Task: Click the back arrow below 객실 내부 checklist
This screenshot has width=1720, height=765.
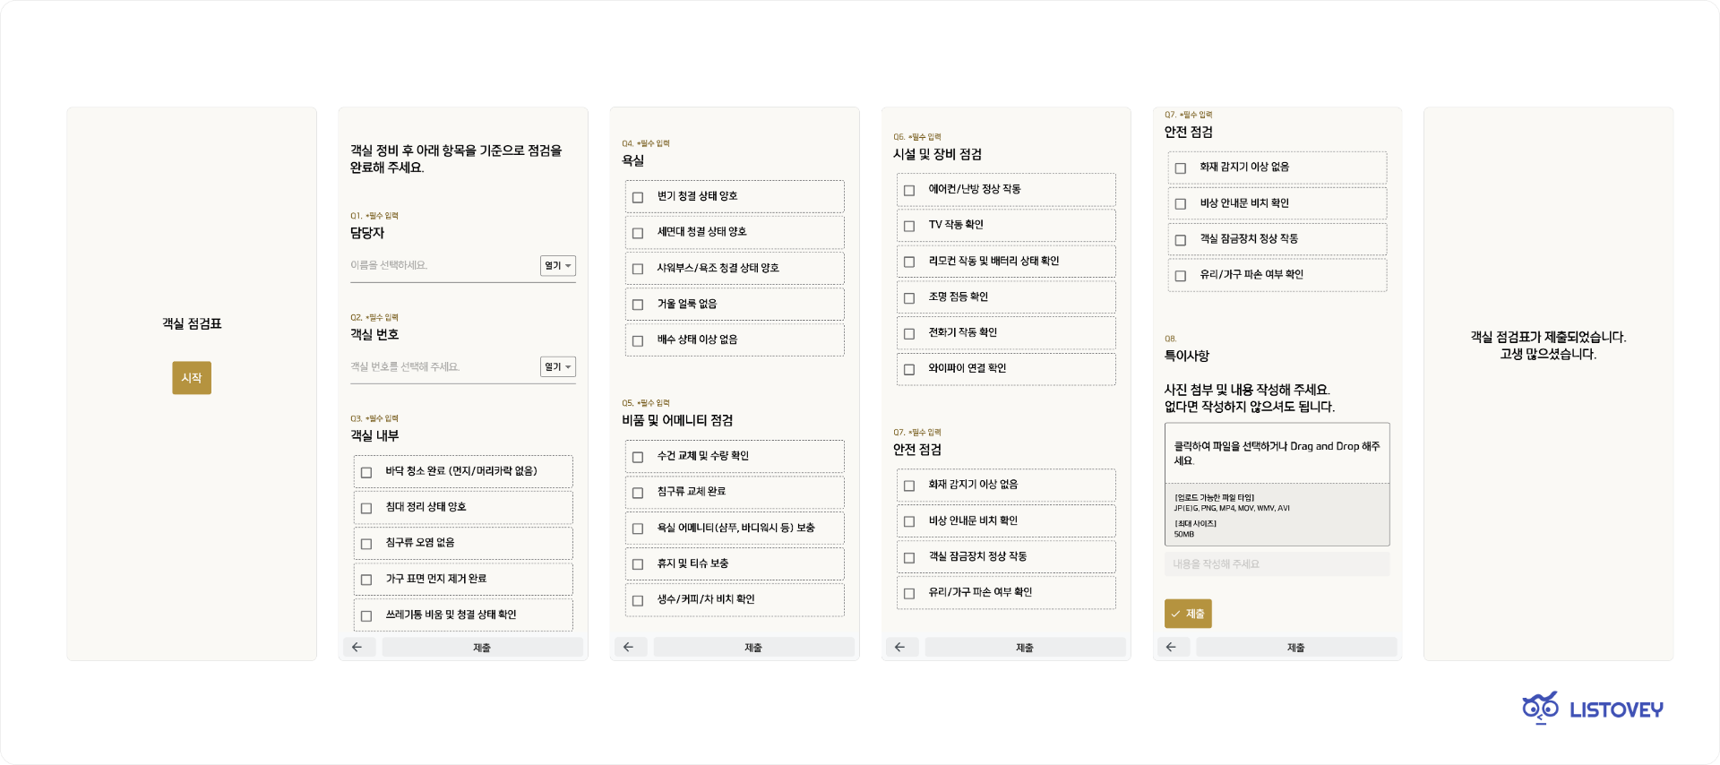Action: [357, 647]
